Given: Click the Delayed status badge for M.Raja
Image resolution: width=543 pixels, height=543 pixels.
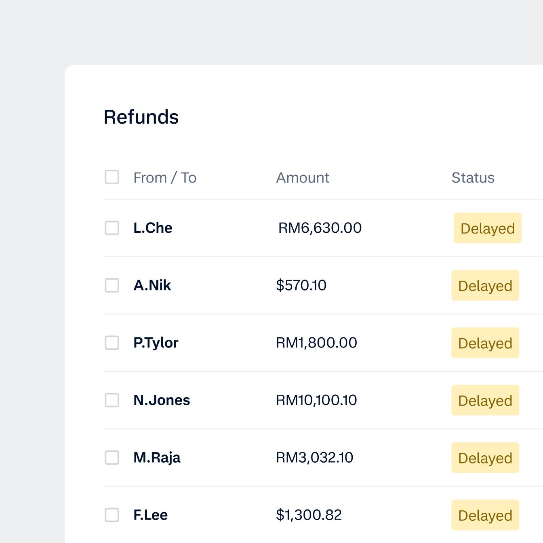Looking at the screenshot, I should coord(485,457).
